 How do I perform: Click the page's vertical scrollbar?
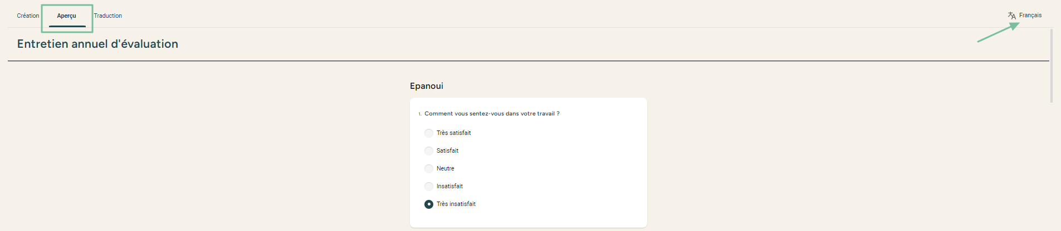[1052, 66]
